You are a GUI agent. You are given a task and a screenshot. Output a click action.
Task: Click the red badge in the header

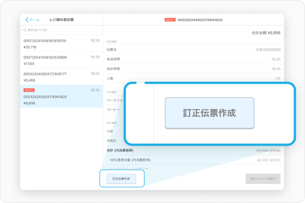170,20
